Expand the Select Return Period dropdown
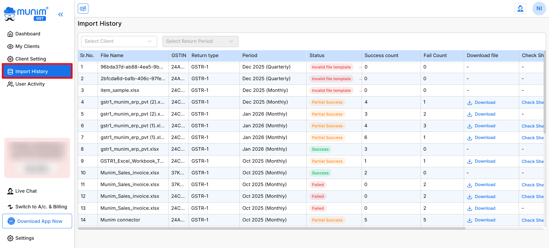The image size is (549, 248). [200, 41]
